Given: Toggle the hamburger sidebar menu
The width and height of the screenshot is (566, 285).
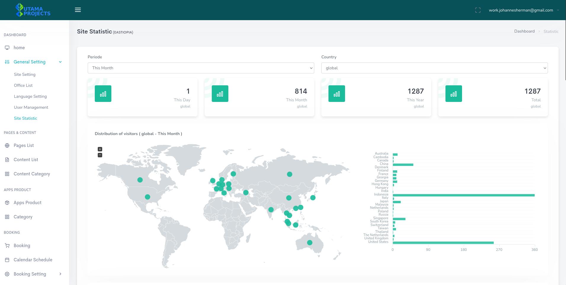Looking at the screenshot, I should [78, 10].
